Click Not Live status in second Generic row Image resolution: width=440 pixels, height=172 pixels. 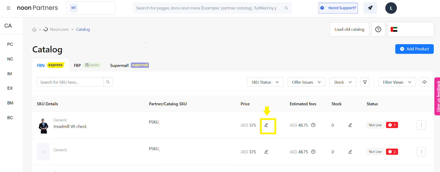[375, 152]
